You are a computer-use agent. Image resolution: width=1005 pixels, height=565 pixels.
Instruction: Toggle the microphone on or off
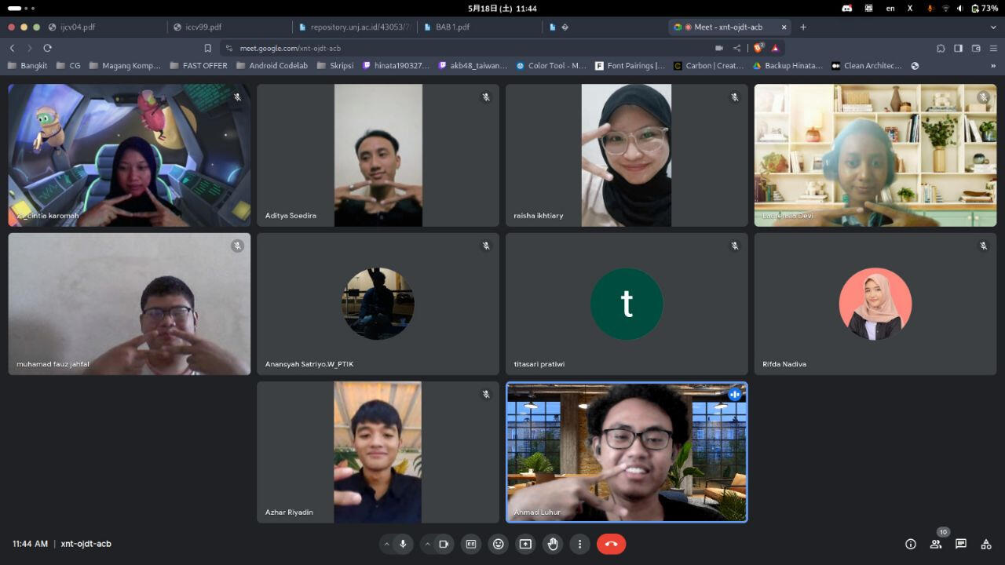(x=404, y=544)
